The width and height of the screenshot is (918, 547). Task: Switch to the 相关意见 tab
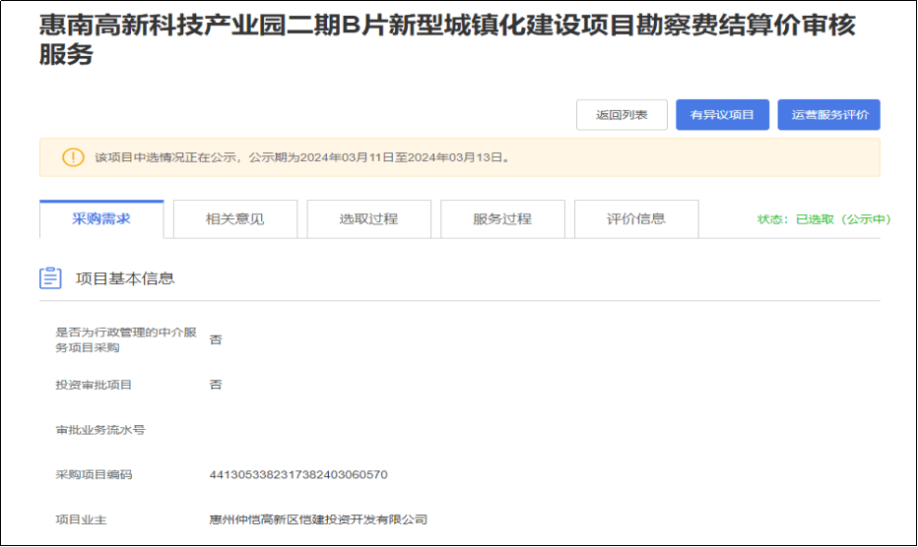pyautogui.click(x=235, y=219)
